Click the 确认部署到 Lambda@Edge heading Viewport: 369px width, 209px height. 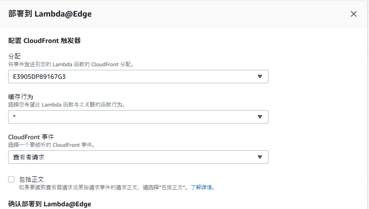click(x=50, y=204)
